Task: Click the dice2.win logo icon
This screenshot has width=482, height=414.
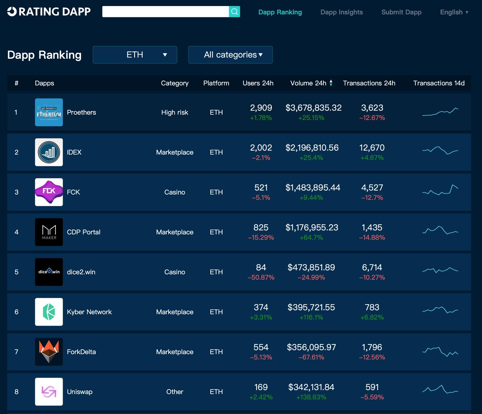Action: (x=49, y=272)
